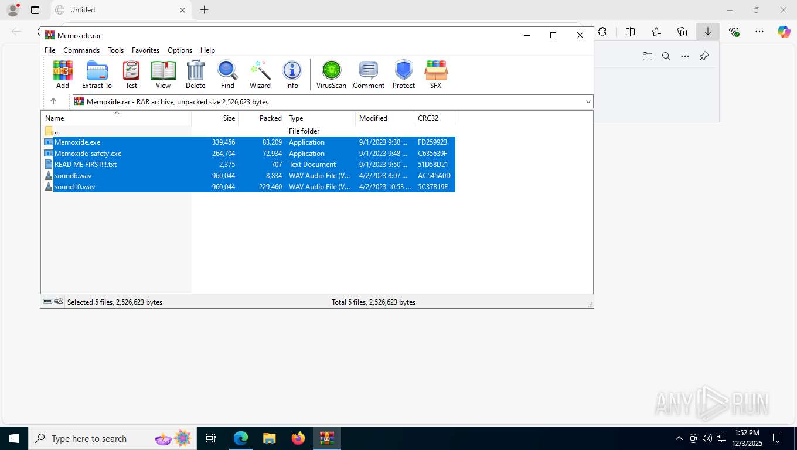Open Edge Downloads icon
The height and width of the screenshot is (450, 797).
tap(708, 32)
